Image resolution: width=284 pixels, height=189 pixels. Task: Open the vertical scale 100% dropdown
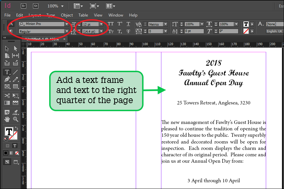point(202,24)
